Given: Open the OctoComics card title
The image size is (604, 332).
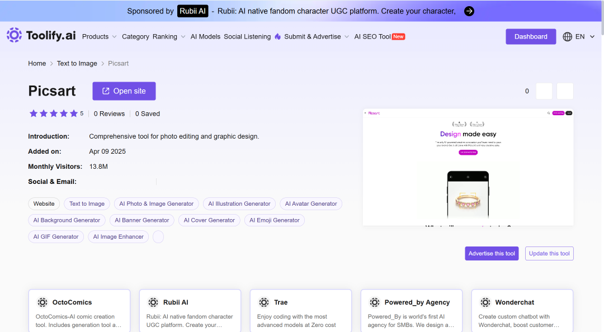Looking at the screenshot, I should pyautogui.click(x=72, y=302).
